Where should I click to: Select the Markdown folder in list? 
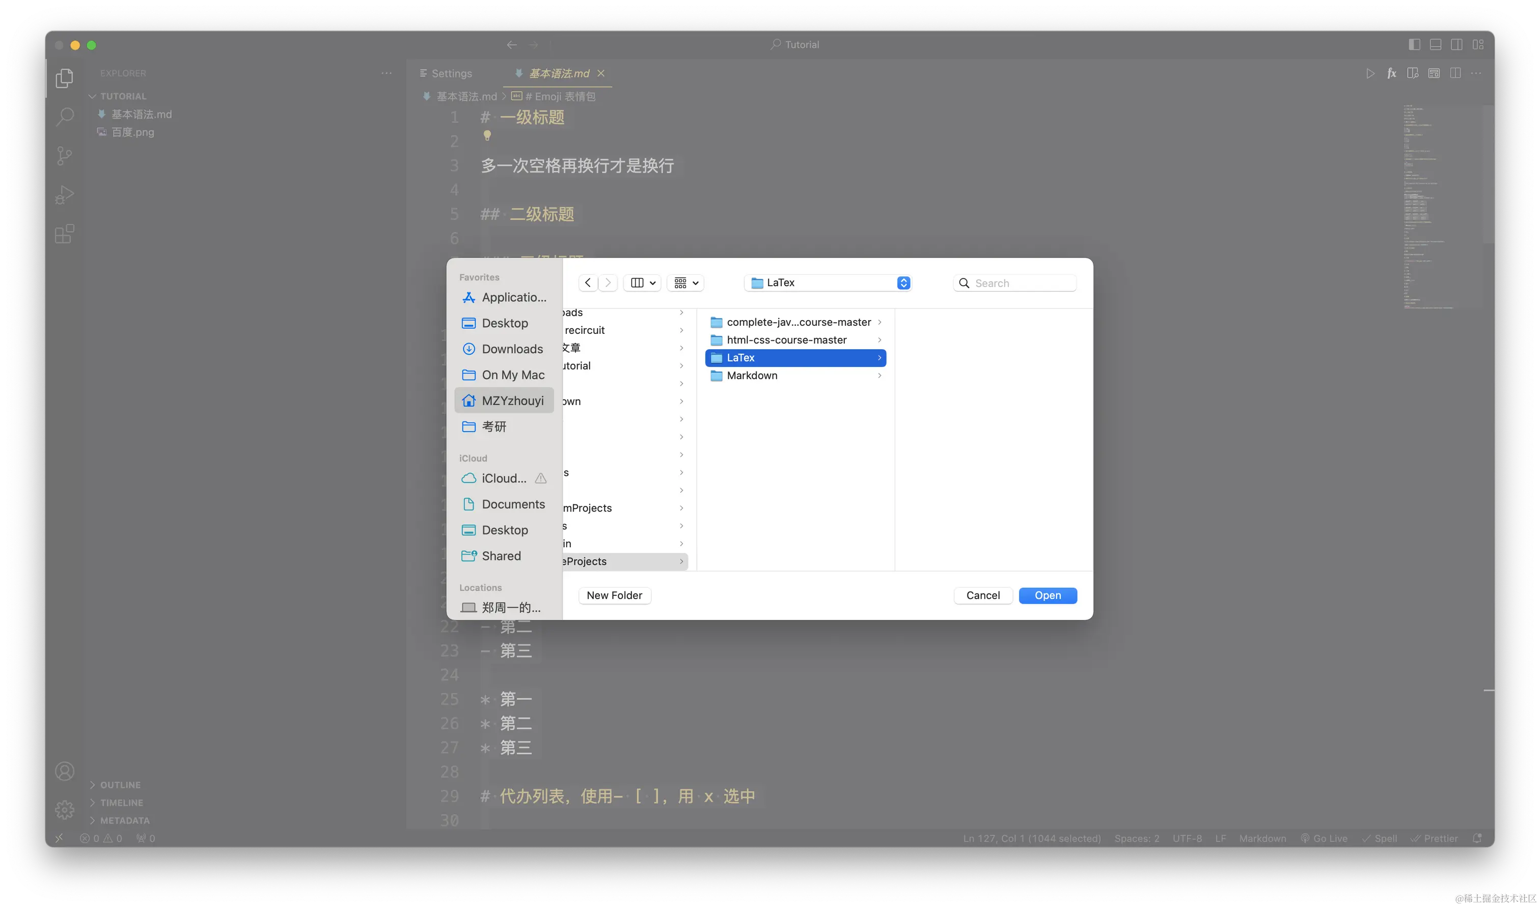click(x=752, y=375)
